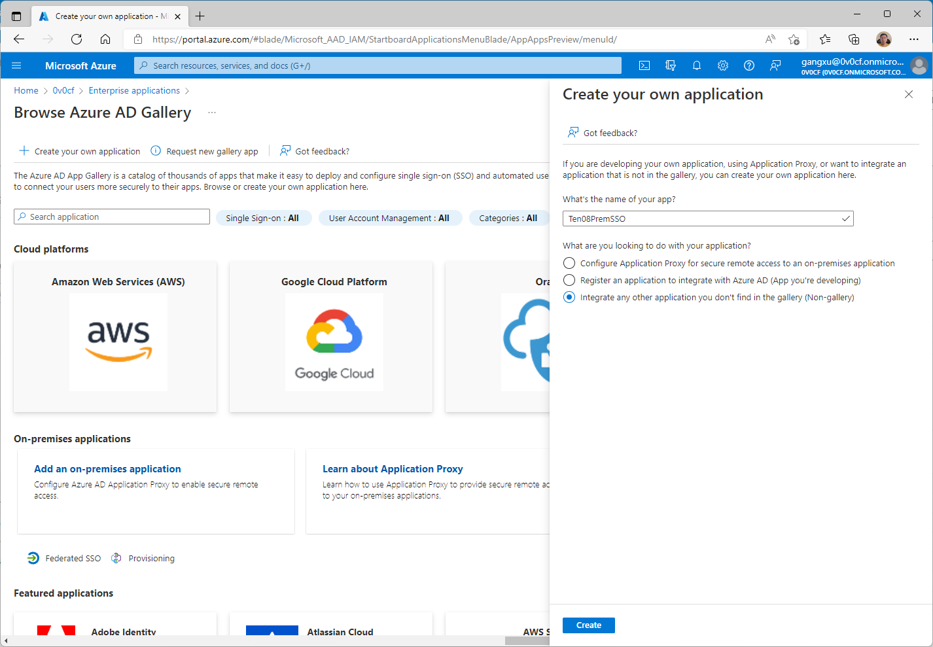Screen dimensions: 933x647
Task: Open a new browser tab
Action: click(x=200, y=16)
